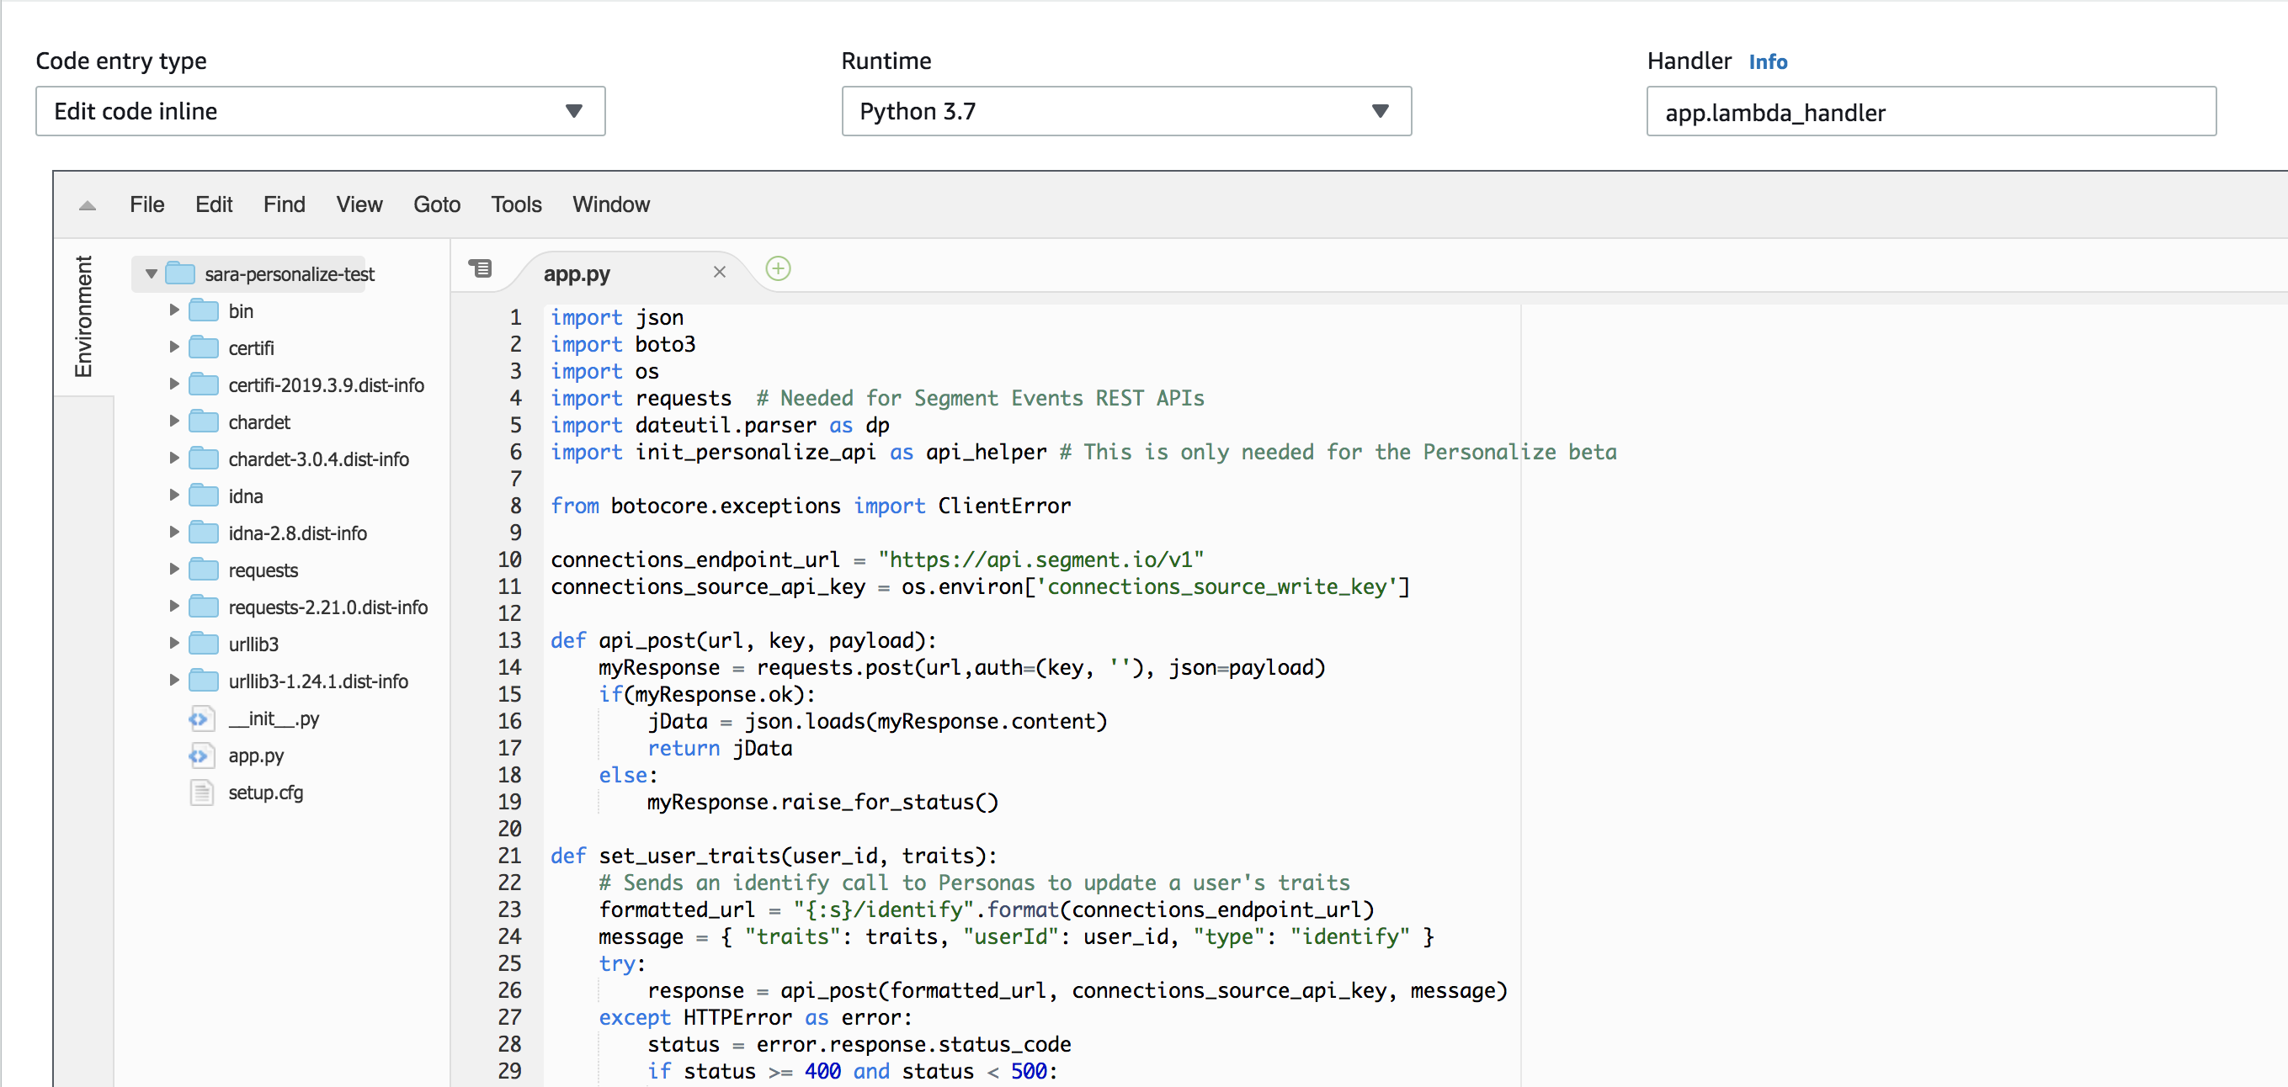Open the Window menu
2288x1087 pixels.
tap(610, 204)
